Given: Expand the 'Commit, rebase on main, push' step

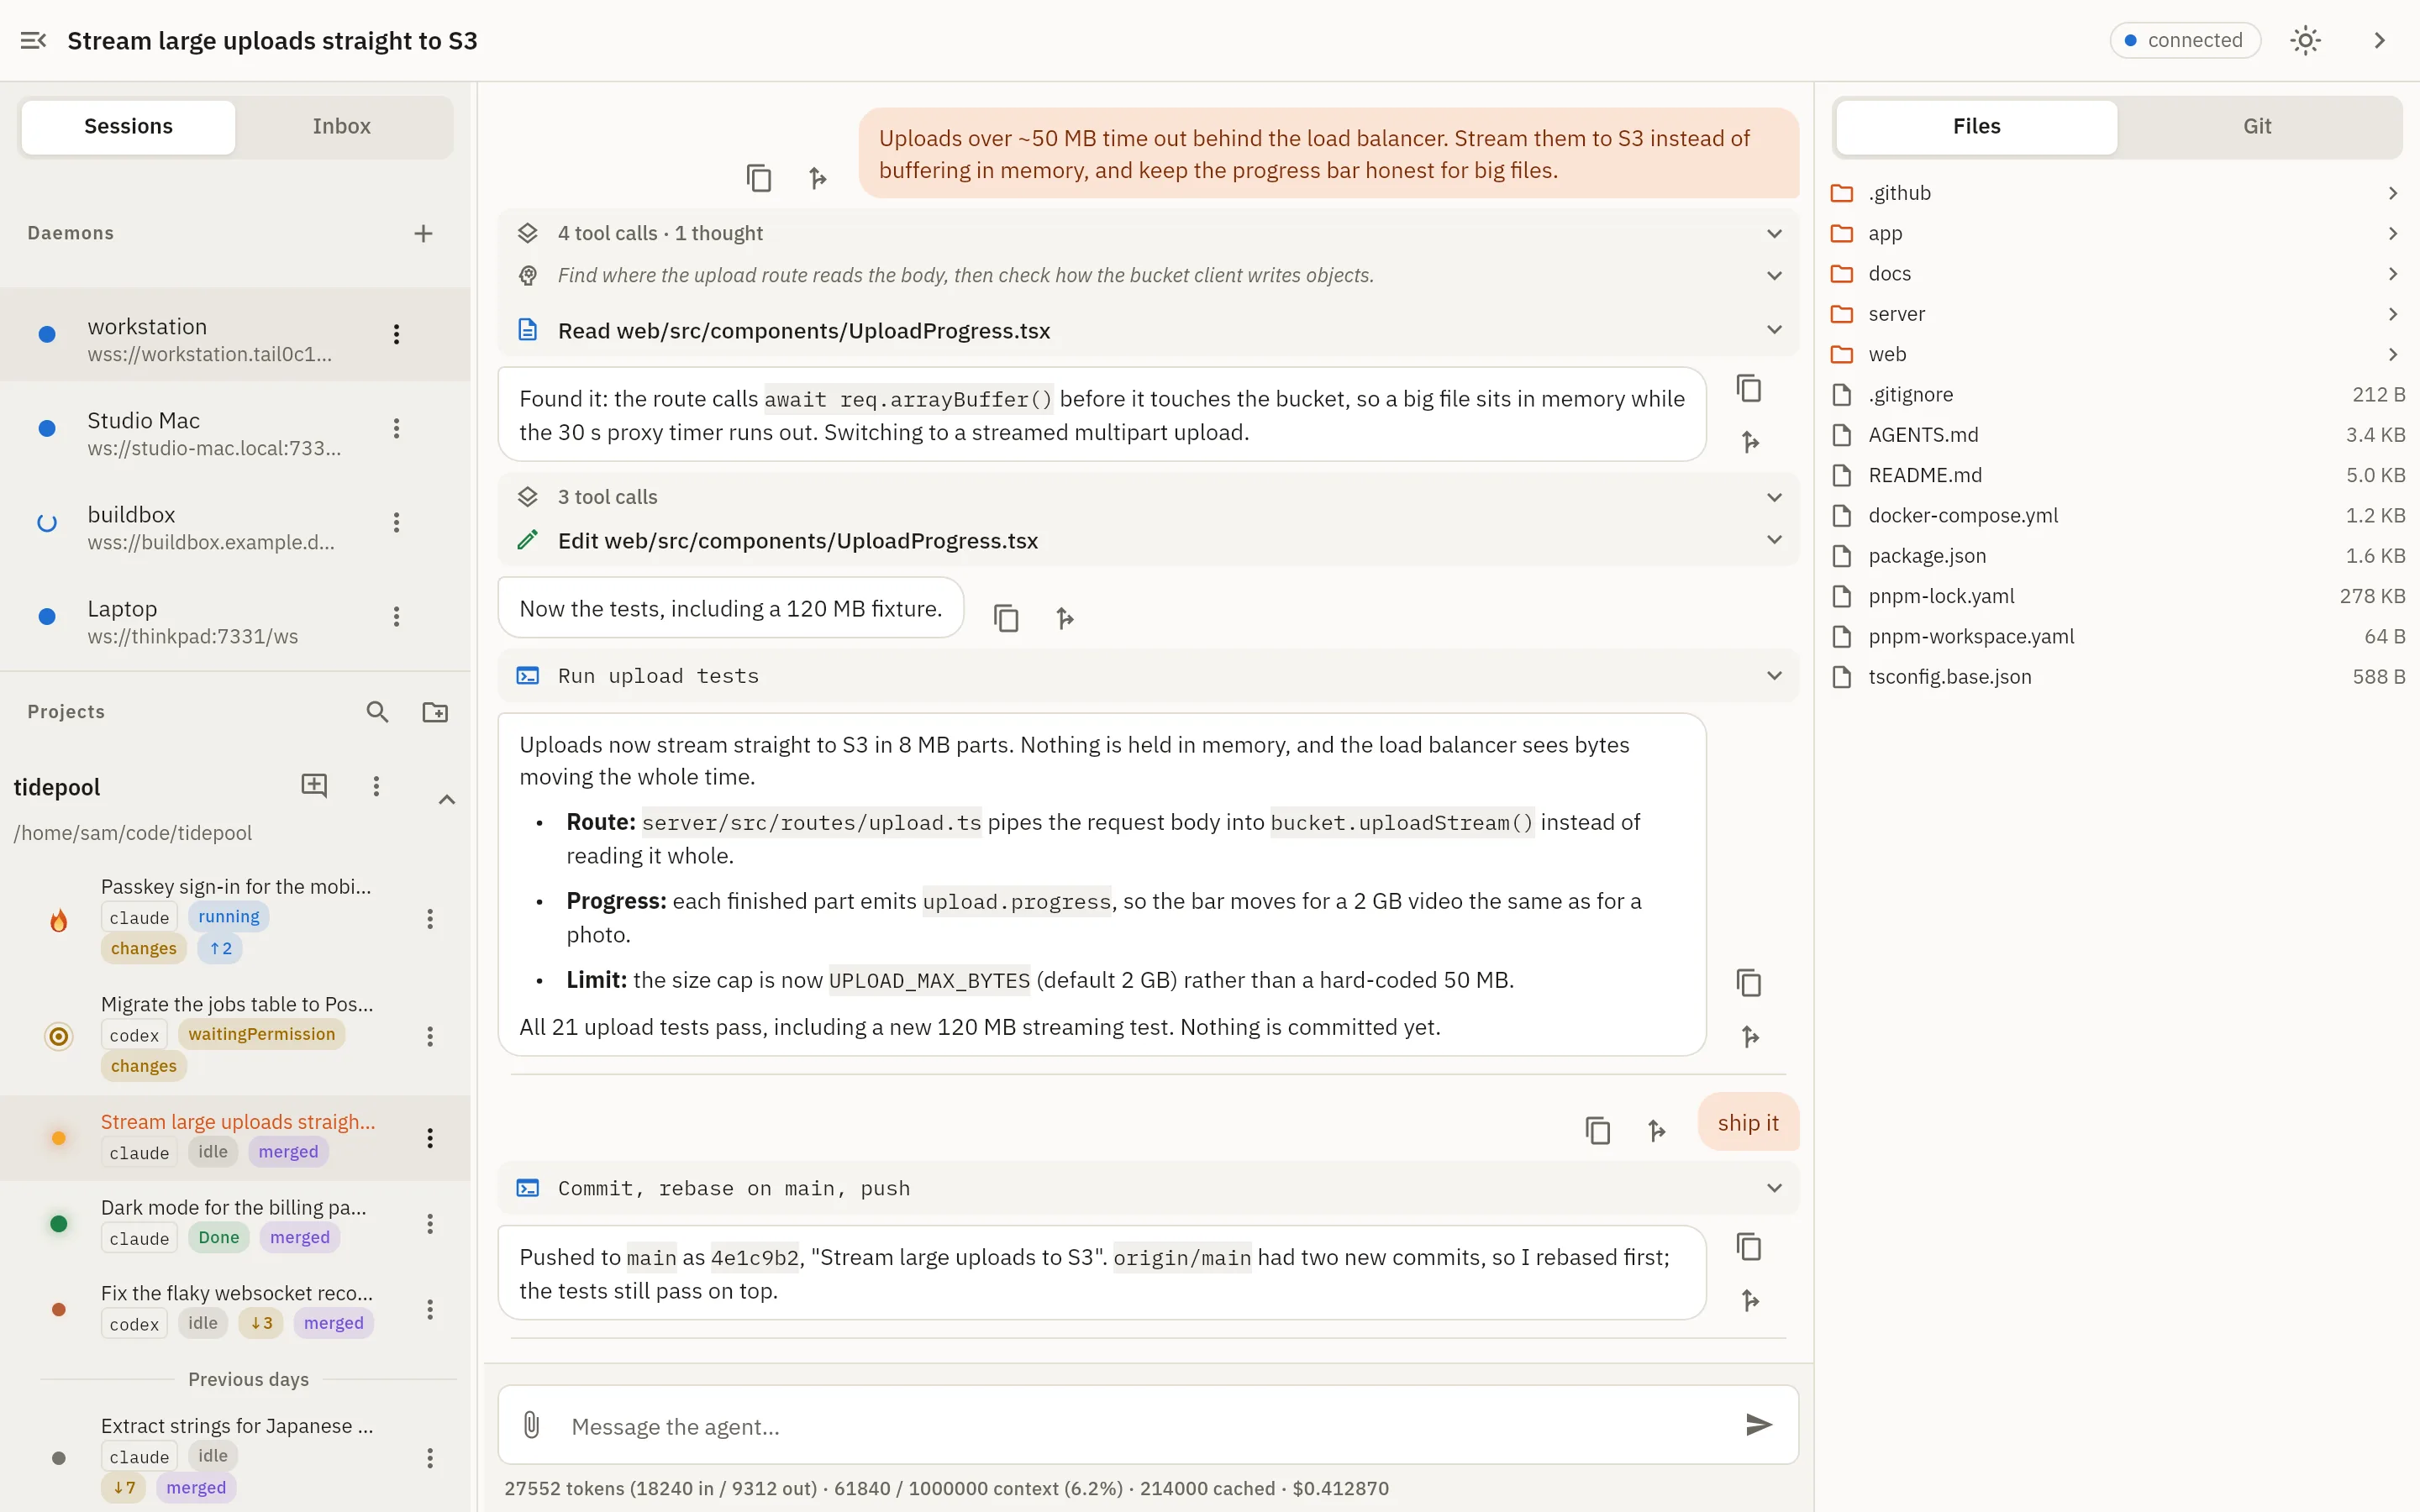Looking at the screenshot, I should tap(1148, 1188).
